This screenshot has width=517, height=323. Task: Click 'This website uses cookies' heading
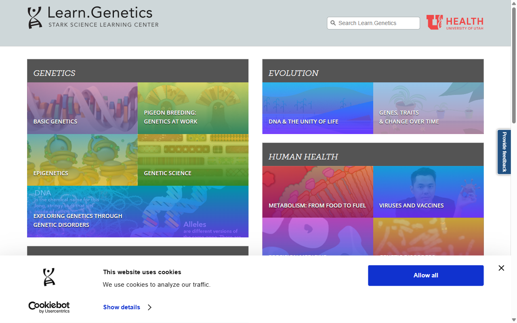[142, 272]
